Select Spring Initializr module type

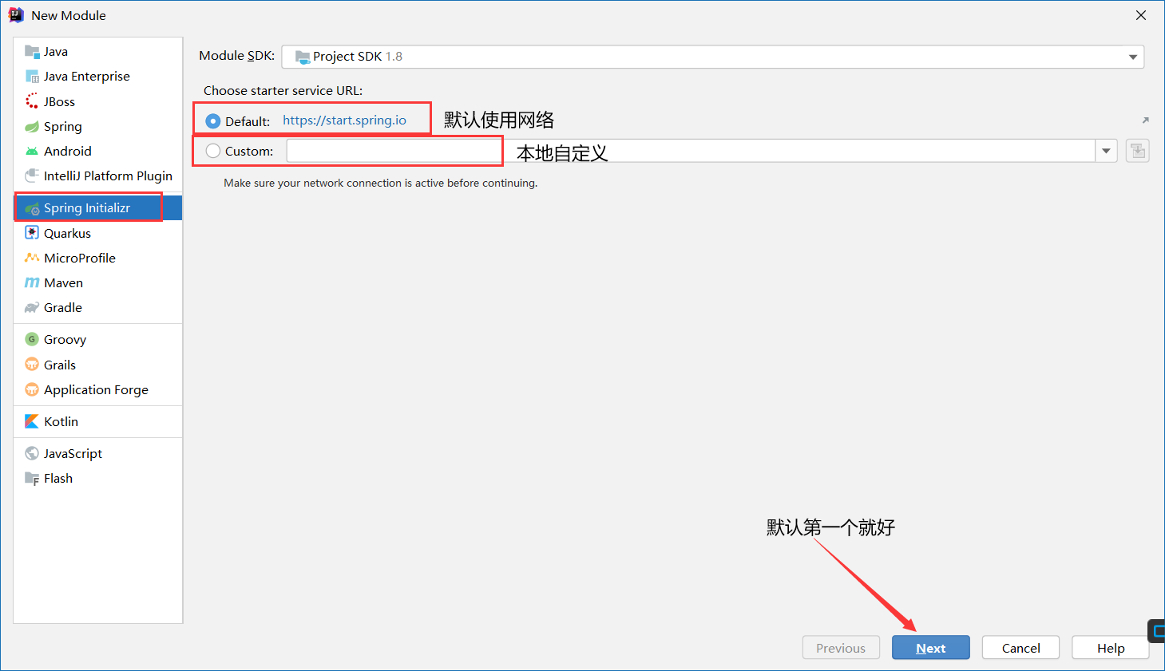tap(98, 208)
